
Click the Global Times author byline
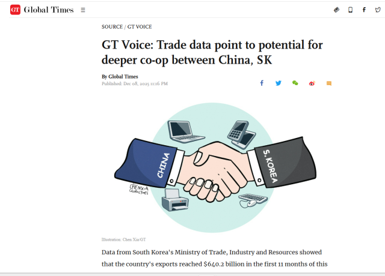[120, 76]
